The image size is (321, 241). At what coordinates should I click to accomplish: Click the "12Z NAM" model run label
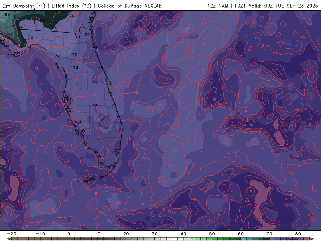[x=217, y=6]
